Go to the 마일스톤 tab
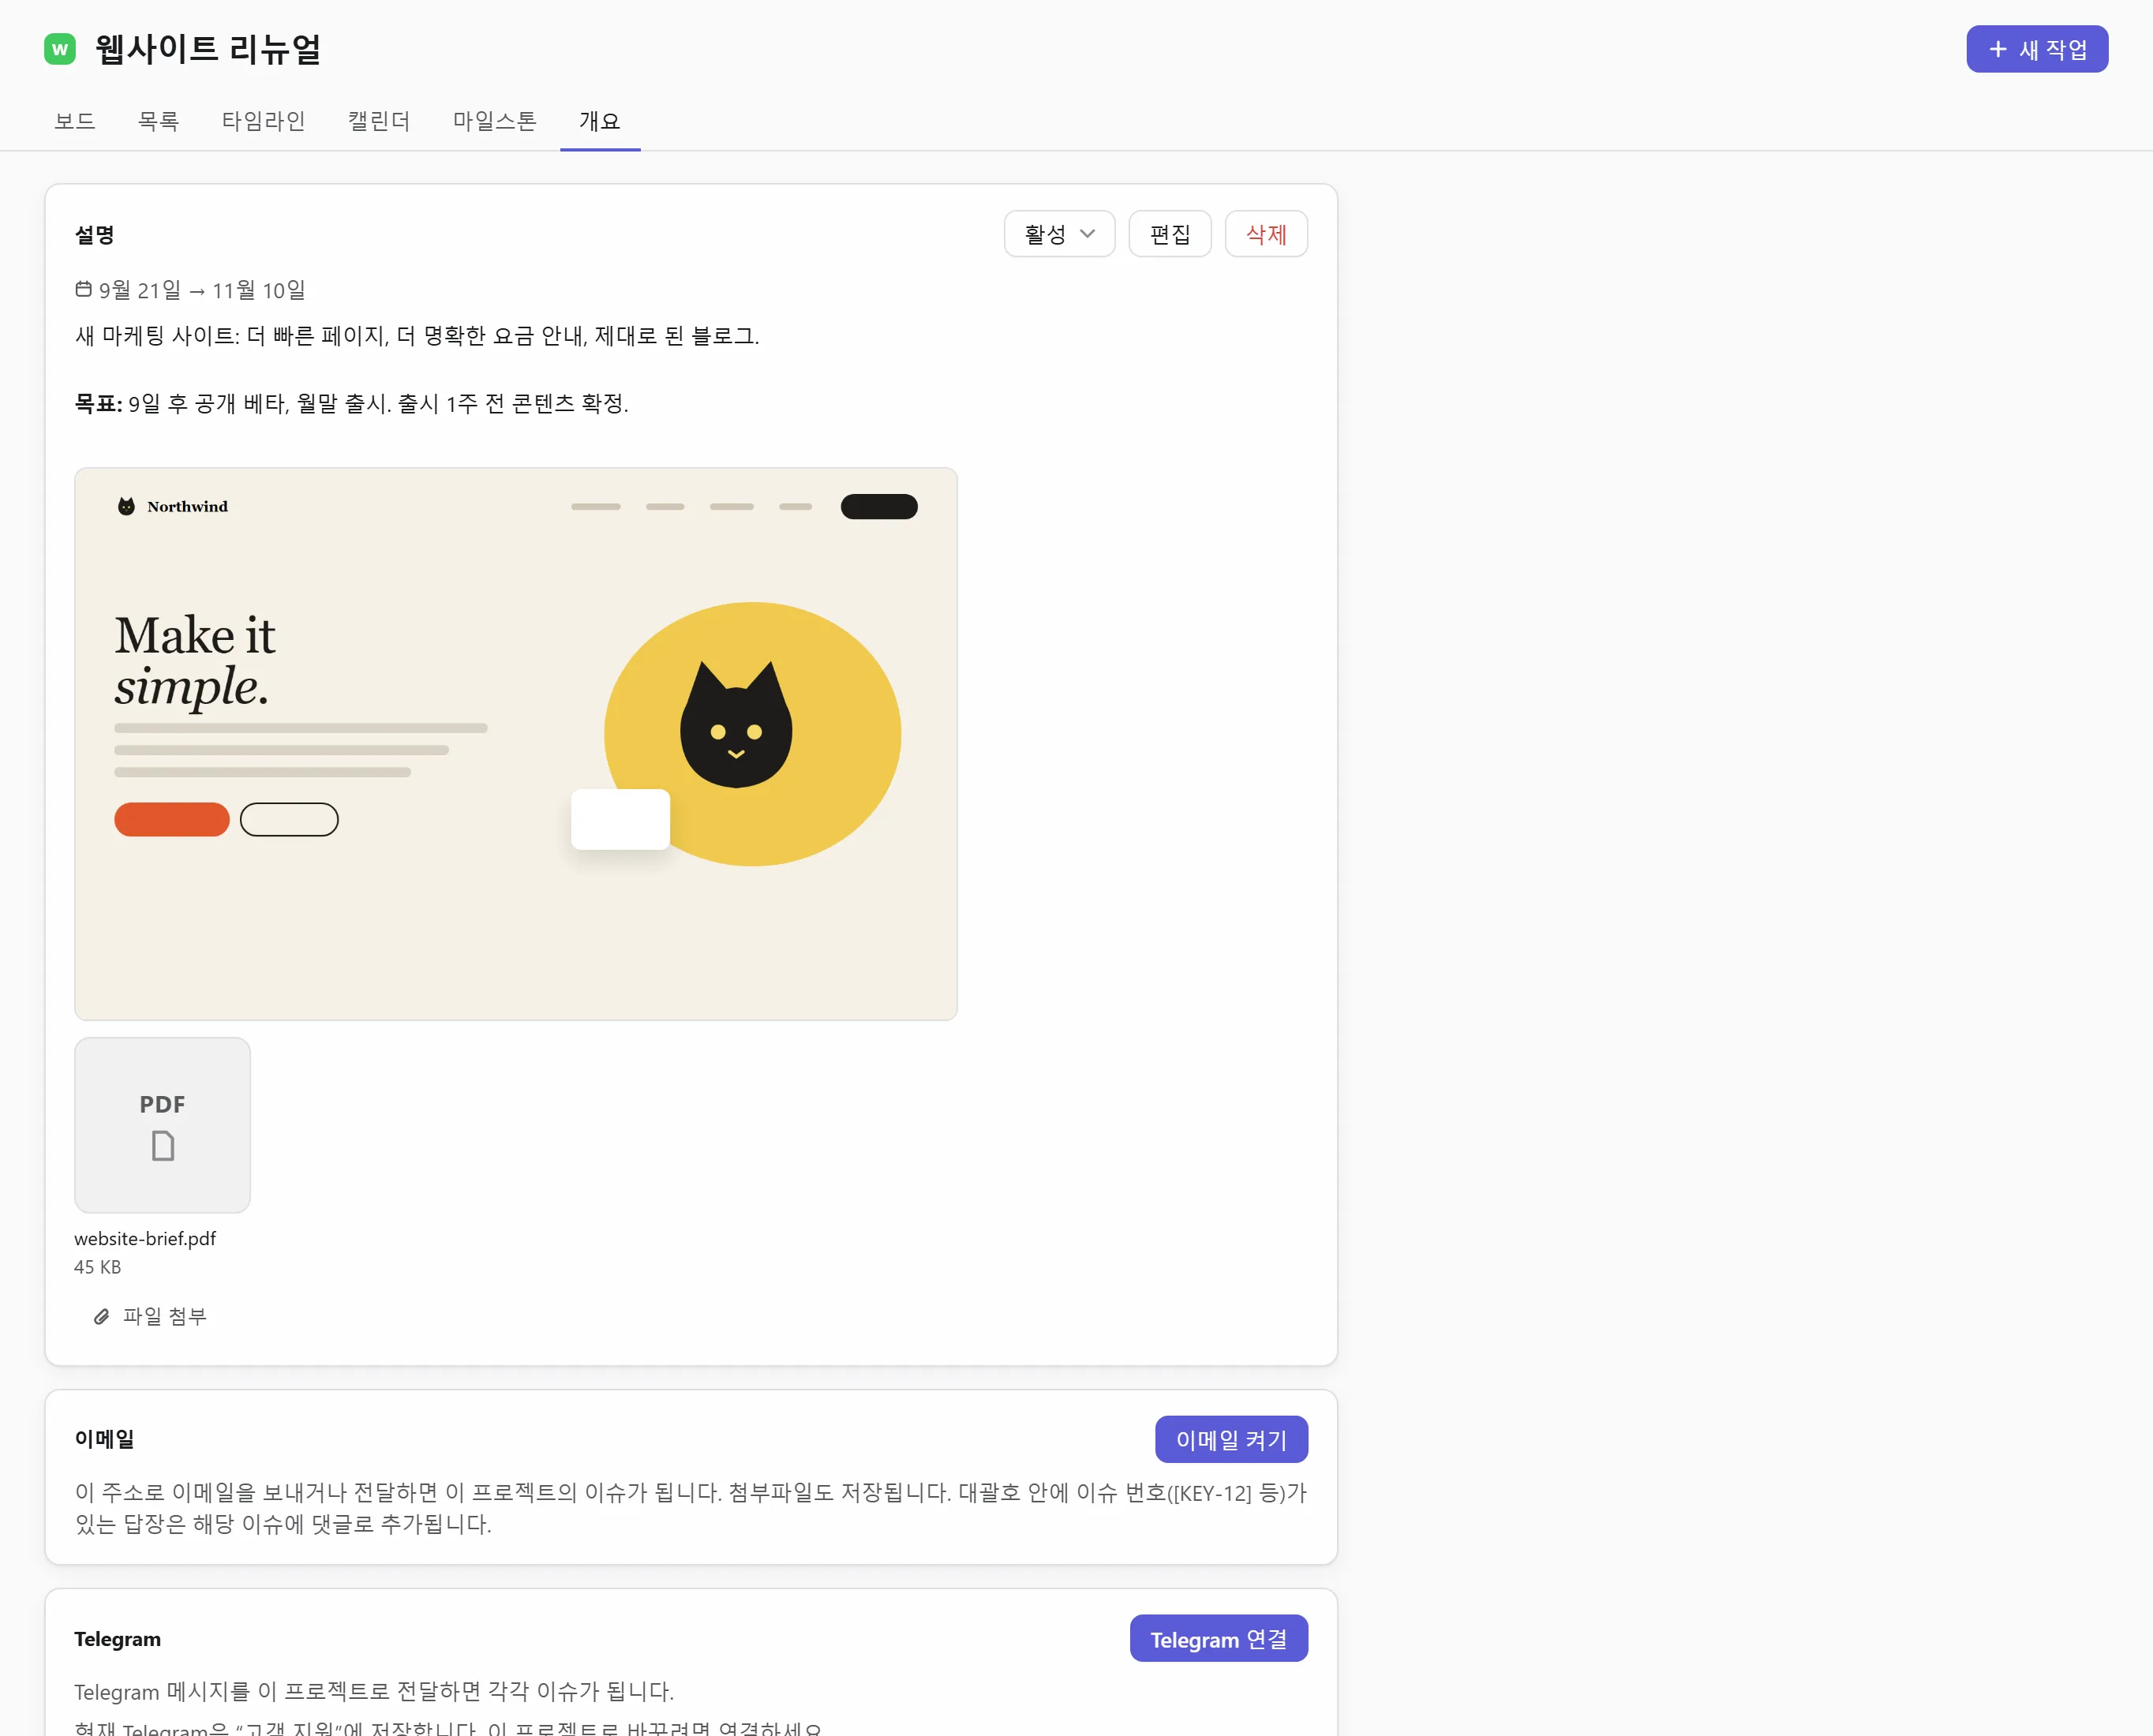2153x1736 pixels. [494, 121]
